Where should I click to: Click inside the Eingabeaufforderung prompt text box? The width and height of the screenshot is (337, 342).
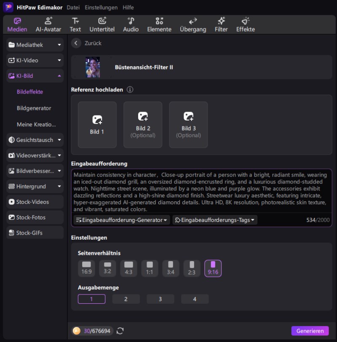201,191
